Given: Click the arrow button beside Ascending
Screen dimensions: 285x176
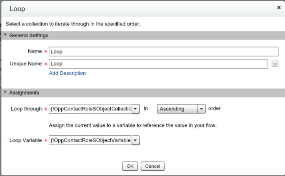Looking at the screenshot, I should [202, 109].
